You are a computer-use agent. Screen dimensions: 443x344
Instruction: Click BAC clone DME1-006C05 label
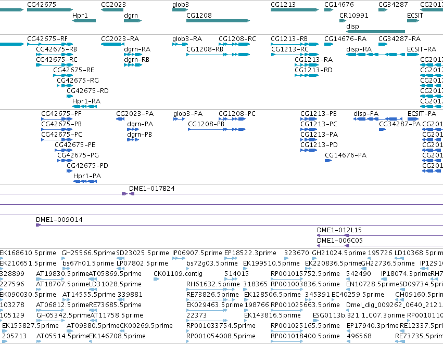pos(339,241)
